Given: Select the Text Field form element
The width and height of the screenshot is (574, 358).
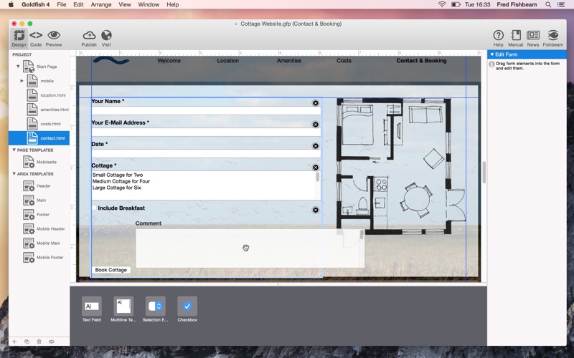Looking at the screenshot, I should click(x=92, y=306).
